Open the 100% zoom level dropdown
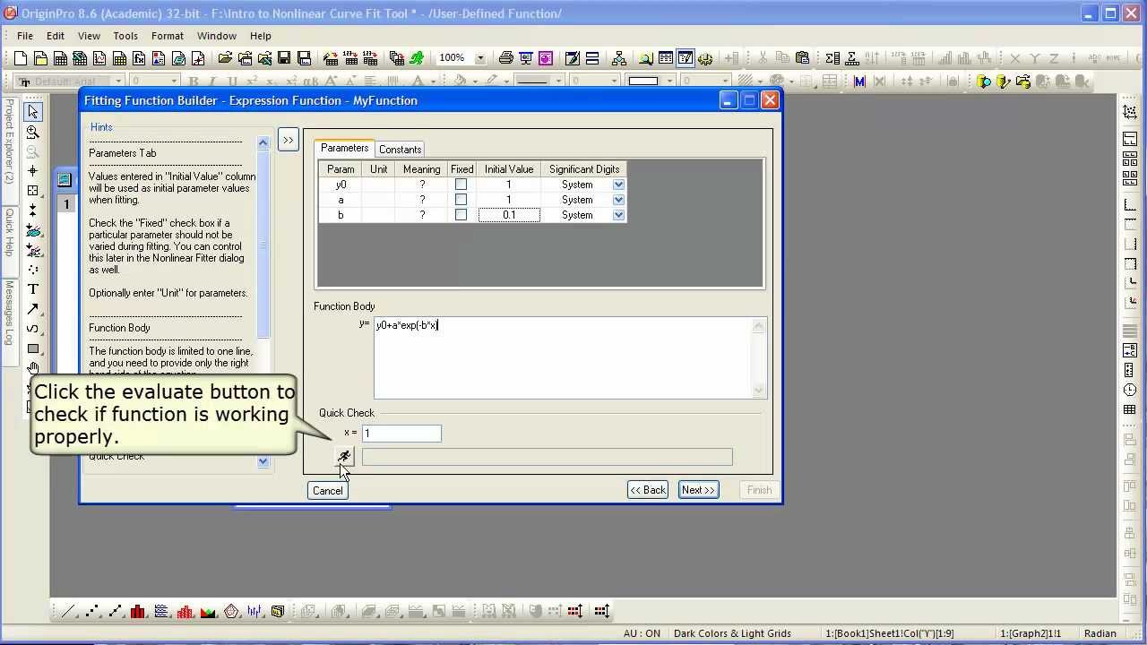 [x=479, y=58]
